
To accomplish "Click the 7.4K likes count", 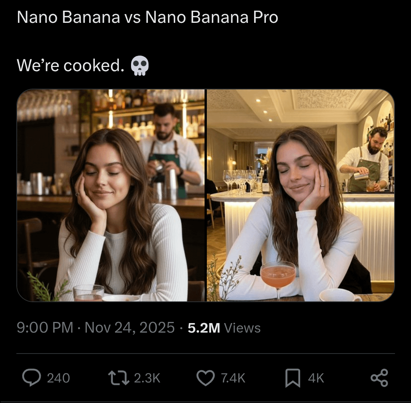I will (x=233, y=378).
